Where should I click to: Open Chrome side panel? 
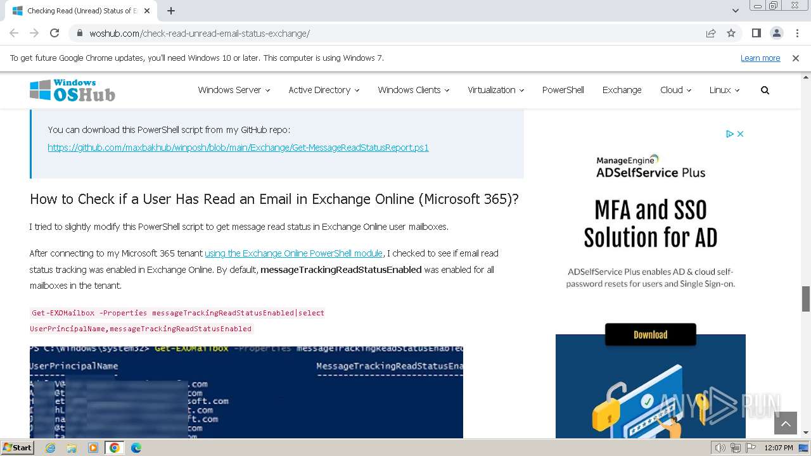pos(757,33)
